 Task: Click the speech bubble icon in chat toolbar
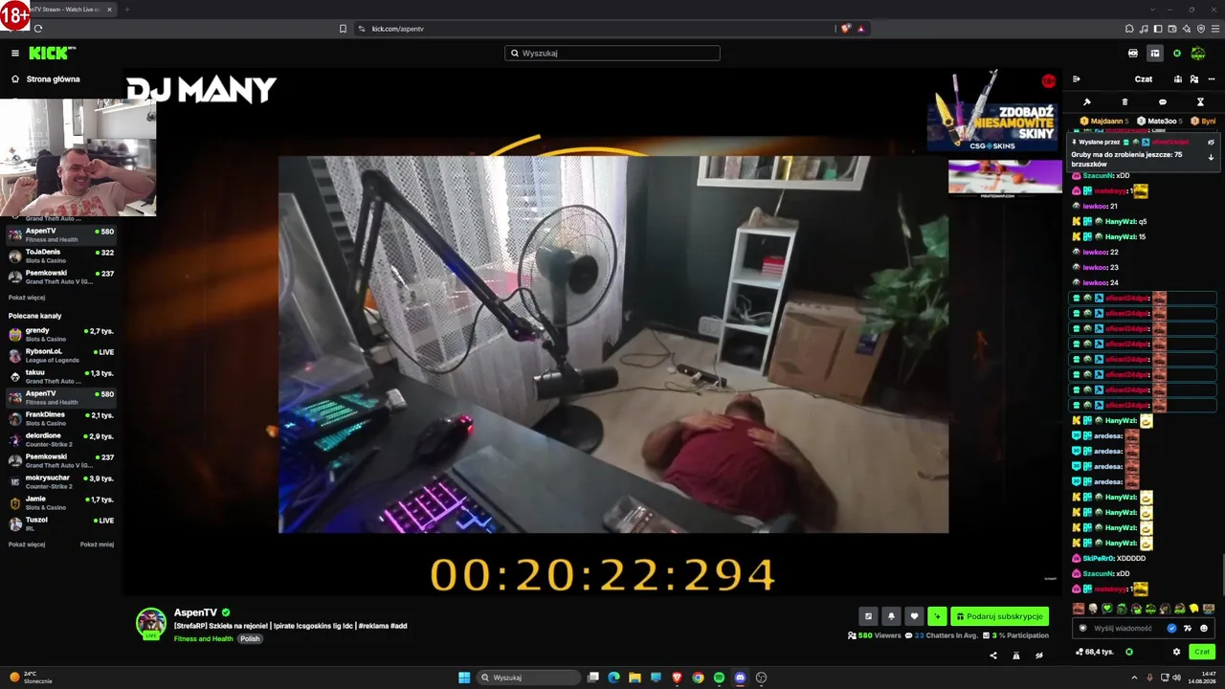click(x=1163, y=101)
